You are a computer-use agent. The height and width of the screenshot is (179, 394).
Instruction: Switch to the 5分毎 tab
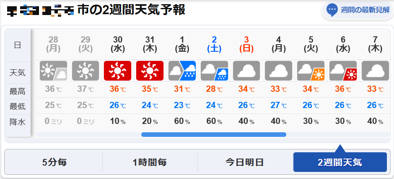click(x=54, y=162)
